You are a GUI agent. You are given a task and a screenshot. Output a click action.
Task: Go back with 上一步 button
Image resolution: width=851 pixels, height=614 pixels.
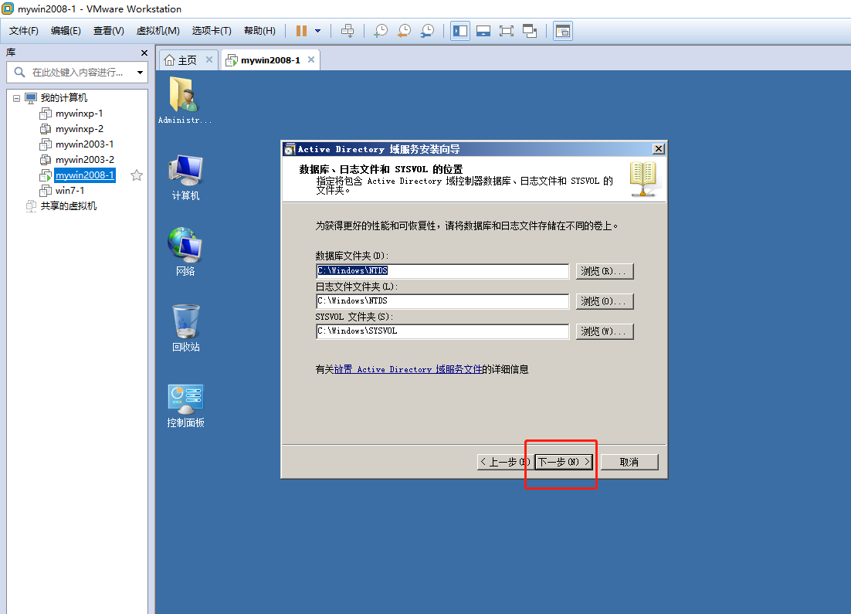(x=503, y=462)
